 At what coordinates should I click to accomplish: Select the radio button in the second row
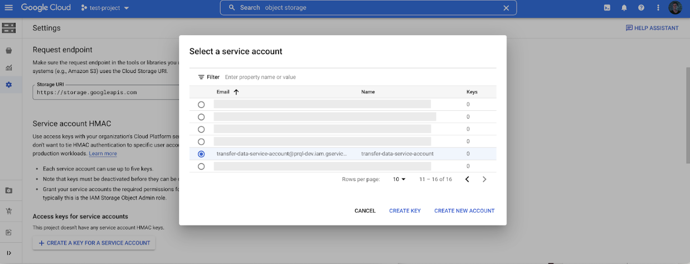tap(201, 117)
